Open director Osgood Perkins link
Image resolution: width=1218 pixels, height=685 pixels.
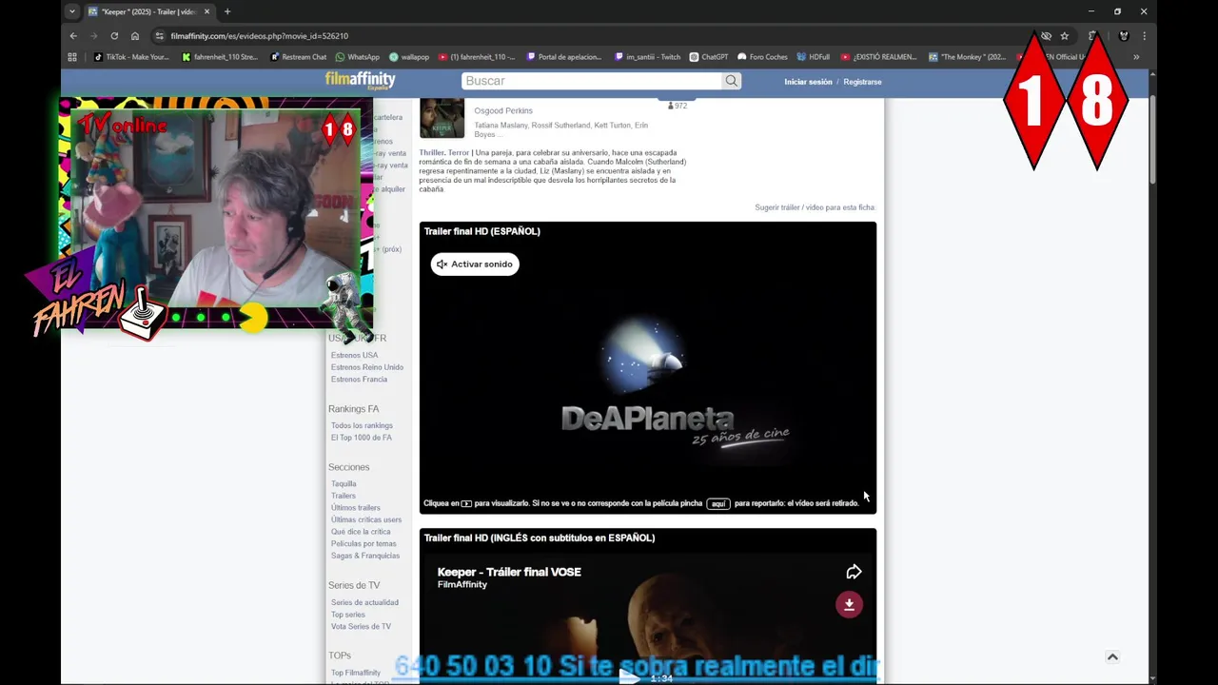(x=503, y=110)
